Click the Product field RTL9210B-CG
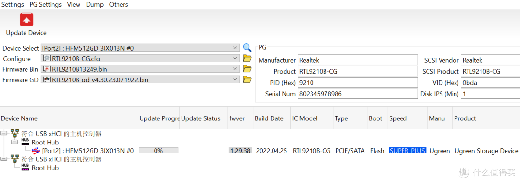520x183 pixels. (x=358, y=72)
